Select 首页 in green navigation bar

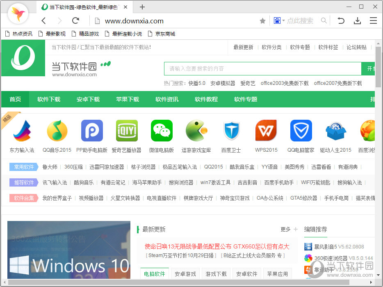[x=15, y=99]
